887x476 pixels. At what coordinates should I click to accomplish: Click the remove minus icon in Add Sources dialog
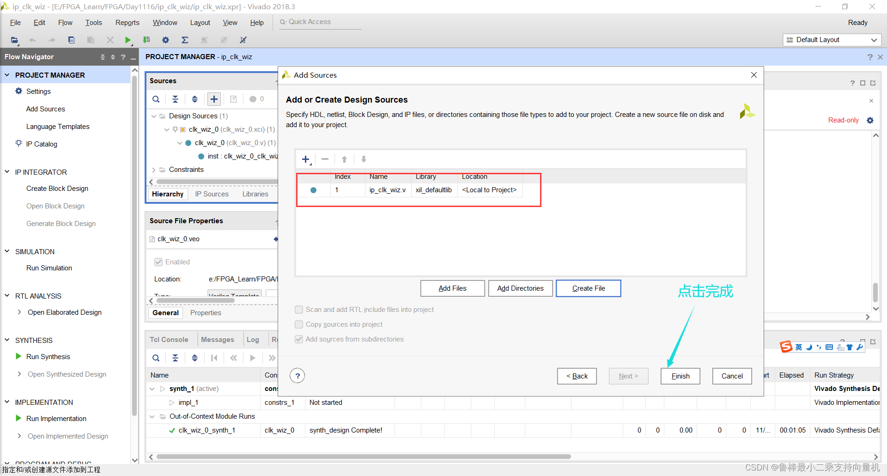[x=325, y=159]
